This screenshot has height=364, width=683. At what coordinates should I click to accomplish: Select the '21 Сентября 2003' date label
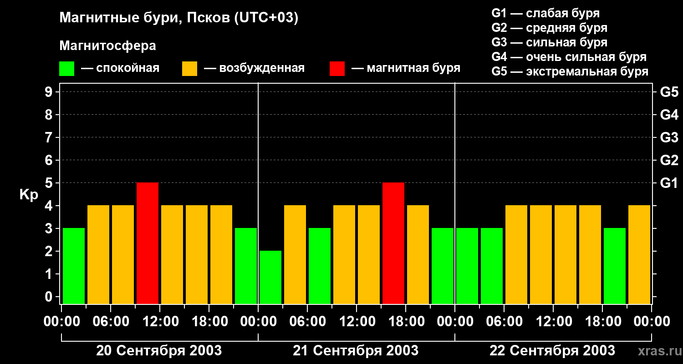tap(356, 351)
